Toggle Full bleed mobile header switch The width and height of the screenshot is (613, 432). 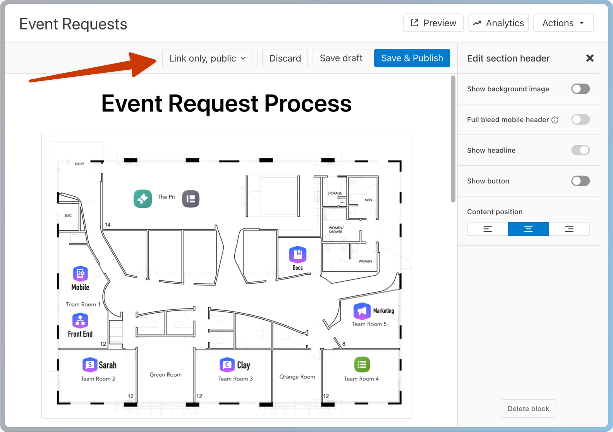click(580, 120)
